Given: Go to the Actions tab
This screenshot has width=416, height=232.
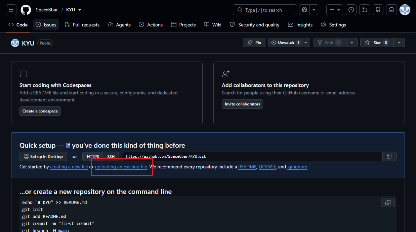Looking at the screenshot, I should click(151, 25).
